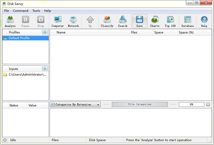Screen dimensions: 214x145
Task: Select the Default Profile entry
Action: 19,38
